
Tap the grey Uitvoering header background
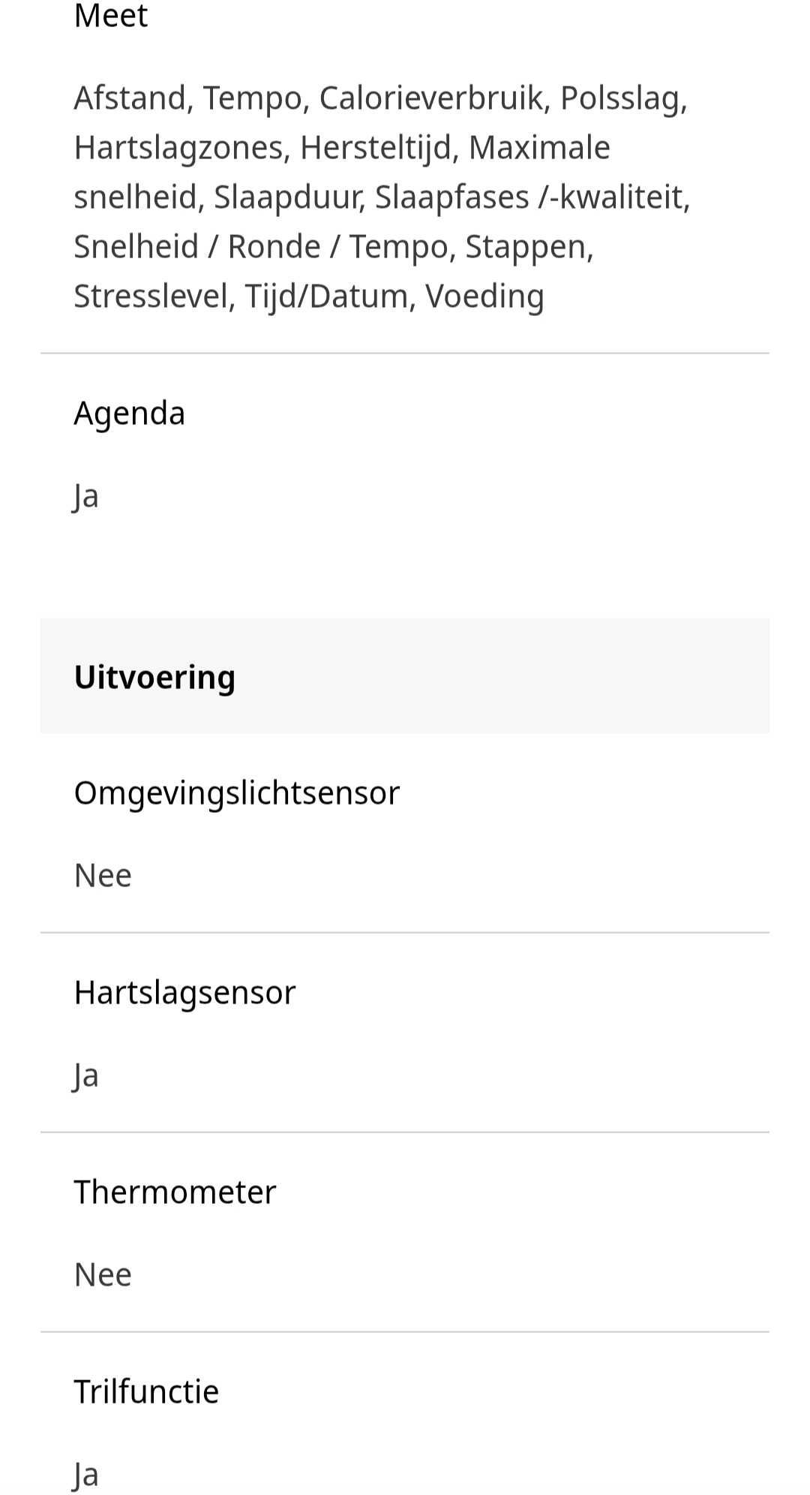[x=405, y=676]
